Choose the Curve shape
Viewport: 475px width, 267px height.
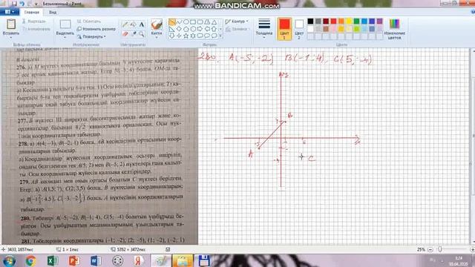tap(179, 22)
